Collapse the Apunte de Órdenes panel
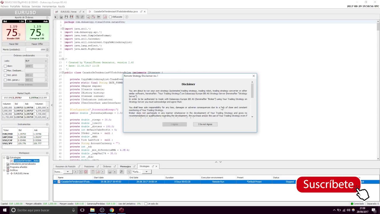380x214 pixels. click(47, 18)
